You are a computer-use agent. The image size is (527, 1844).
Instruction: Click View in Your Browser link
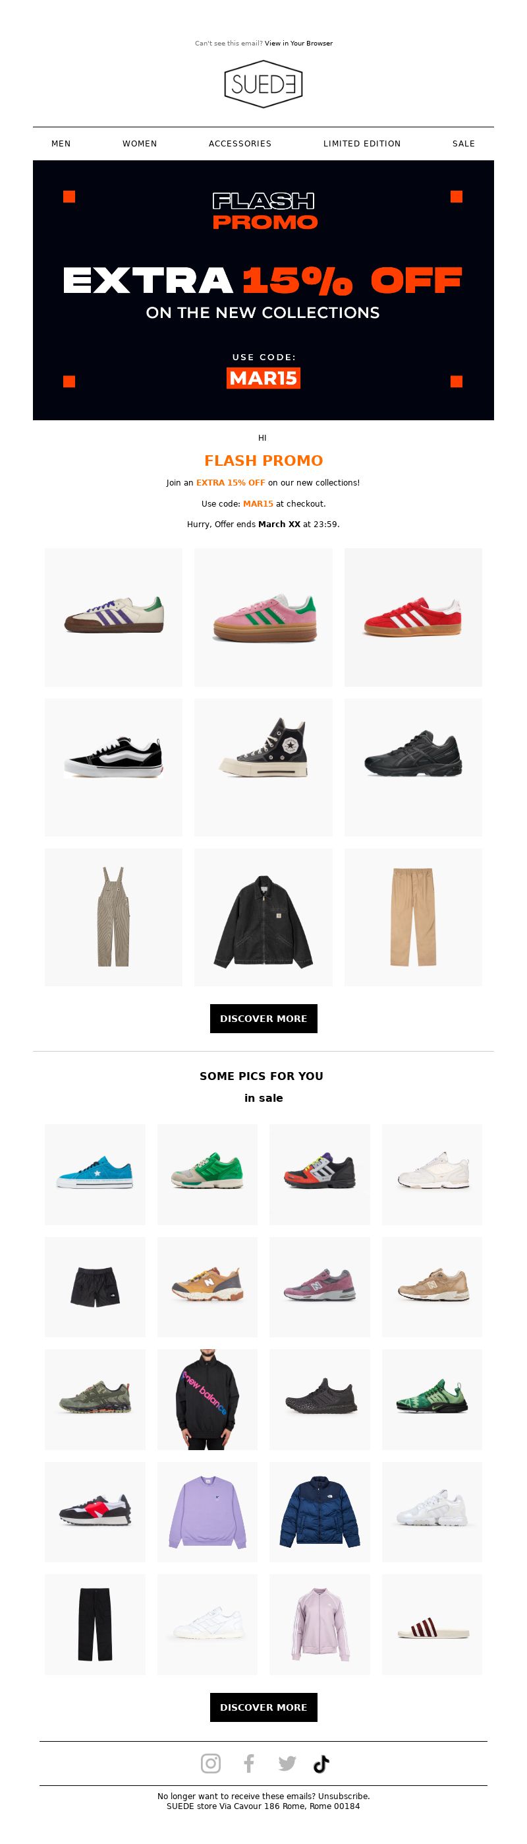[x=298, y=44]
